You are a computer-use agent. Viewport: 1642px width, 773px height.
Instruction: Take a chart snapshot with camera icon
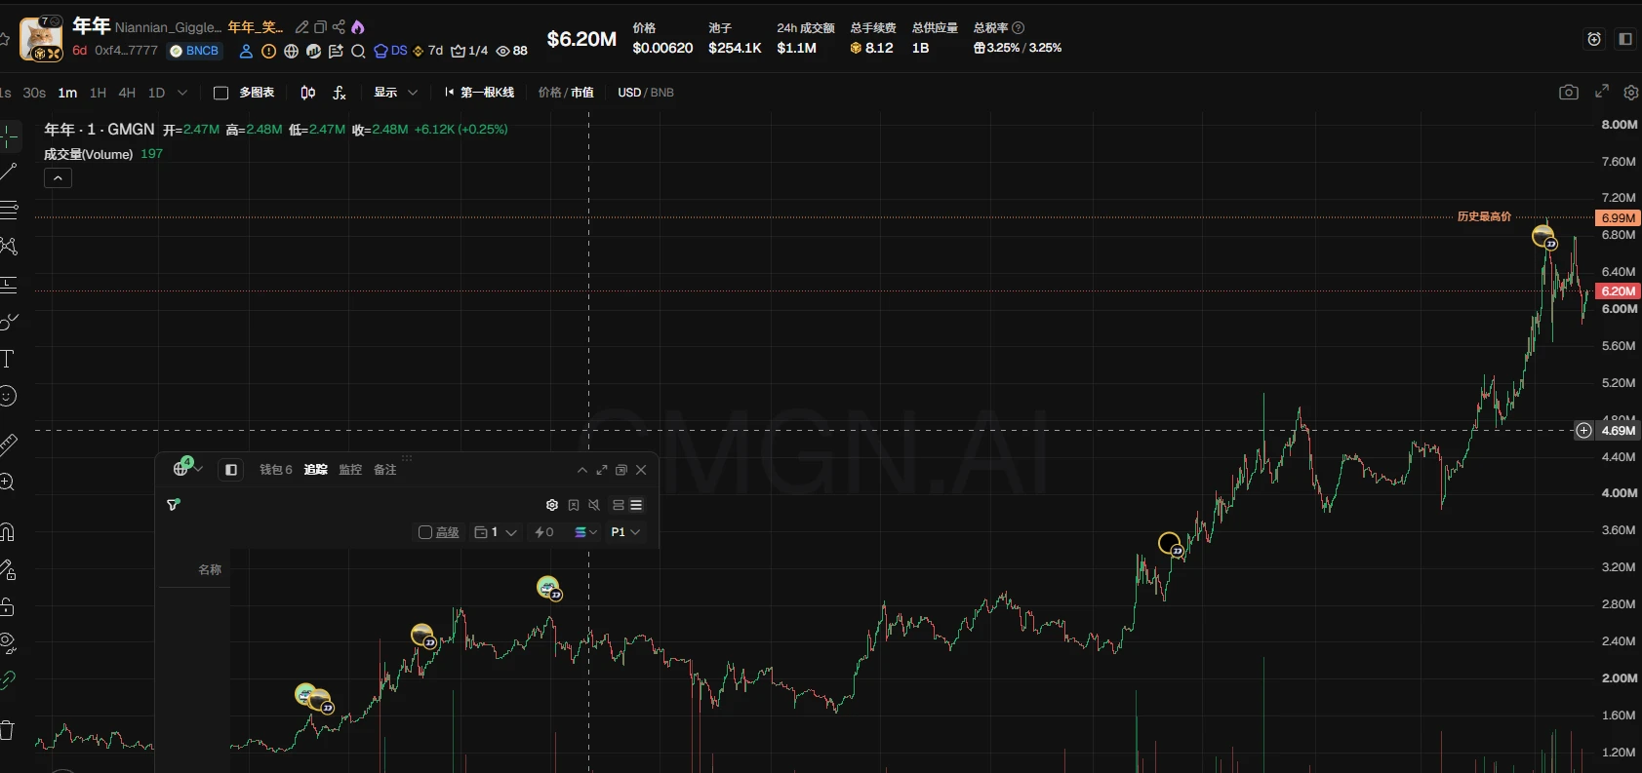click(x=1569, y=92)
